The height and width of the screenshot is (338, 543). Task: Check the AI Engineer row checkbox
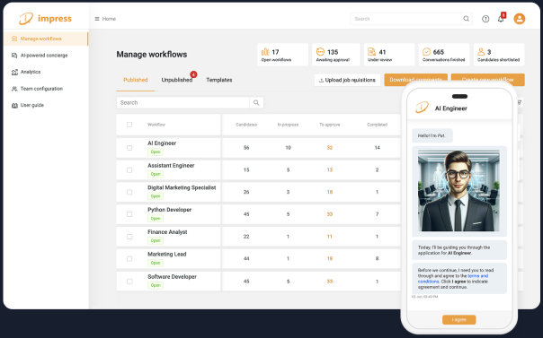(x=129, y=148)
